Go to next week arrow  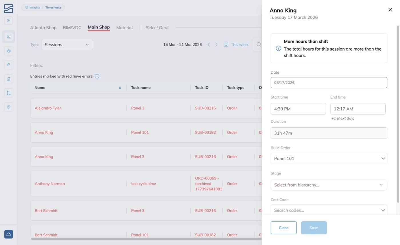coord(216,45)
